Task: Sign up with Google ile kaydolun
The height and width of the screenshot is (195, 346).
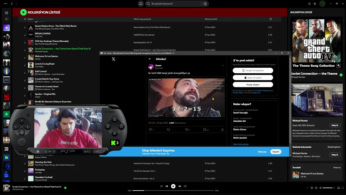Action: pyautogui.click(x=253, y=70)
